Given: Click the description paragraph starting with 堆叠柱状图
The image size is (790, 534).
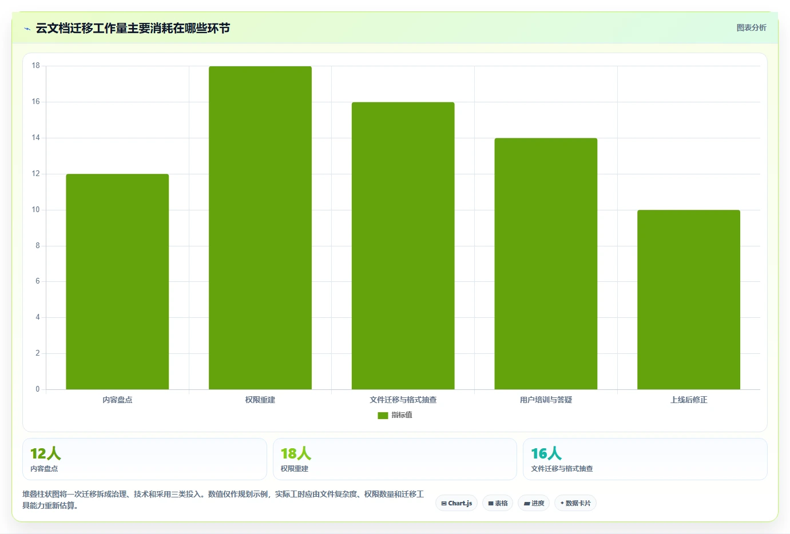Looking at the screenshot, I should coord(223,500).
